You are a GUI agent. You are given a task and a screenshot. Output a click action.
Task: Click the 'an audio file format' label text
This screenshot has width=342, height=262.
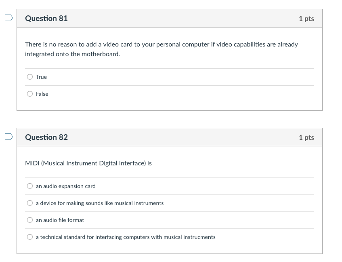point(60,220)
